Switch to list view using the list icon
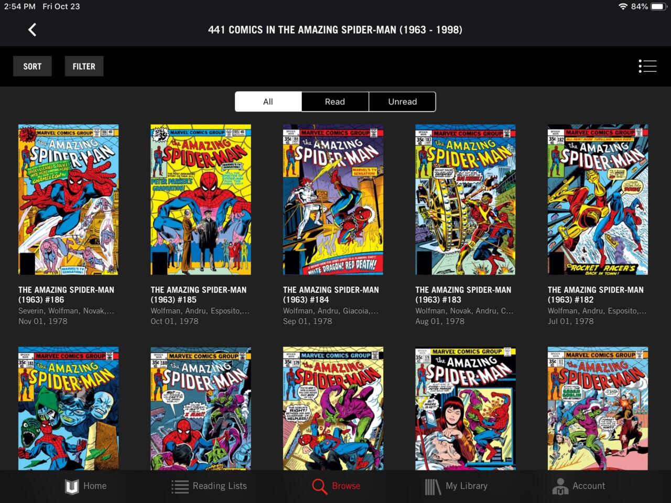The width and height of the screenshot is (671, 503). tap(647, 66)
